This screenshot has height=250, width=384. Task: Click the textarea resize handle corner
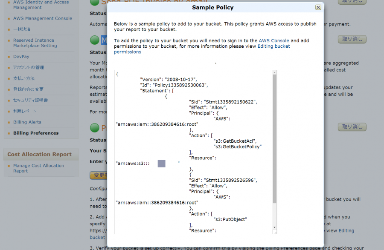click(275, 233)
